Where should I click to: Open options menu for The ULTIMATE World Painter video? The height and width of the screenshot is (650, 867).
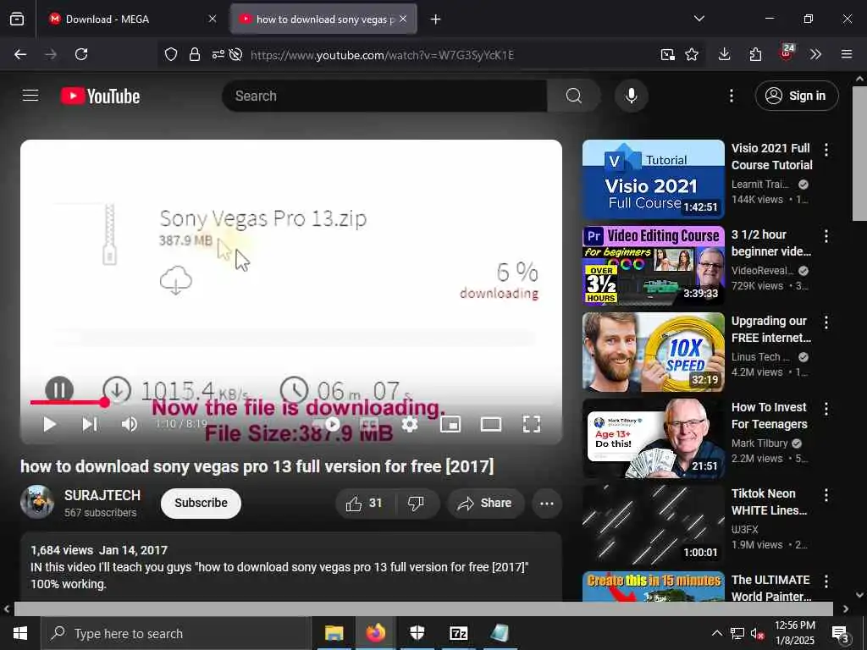826,581
